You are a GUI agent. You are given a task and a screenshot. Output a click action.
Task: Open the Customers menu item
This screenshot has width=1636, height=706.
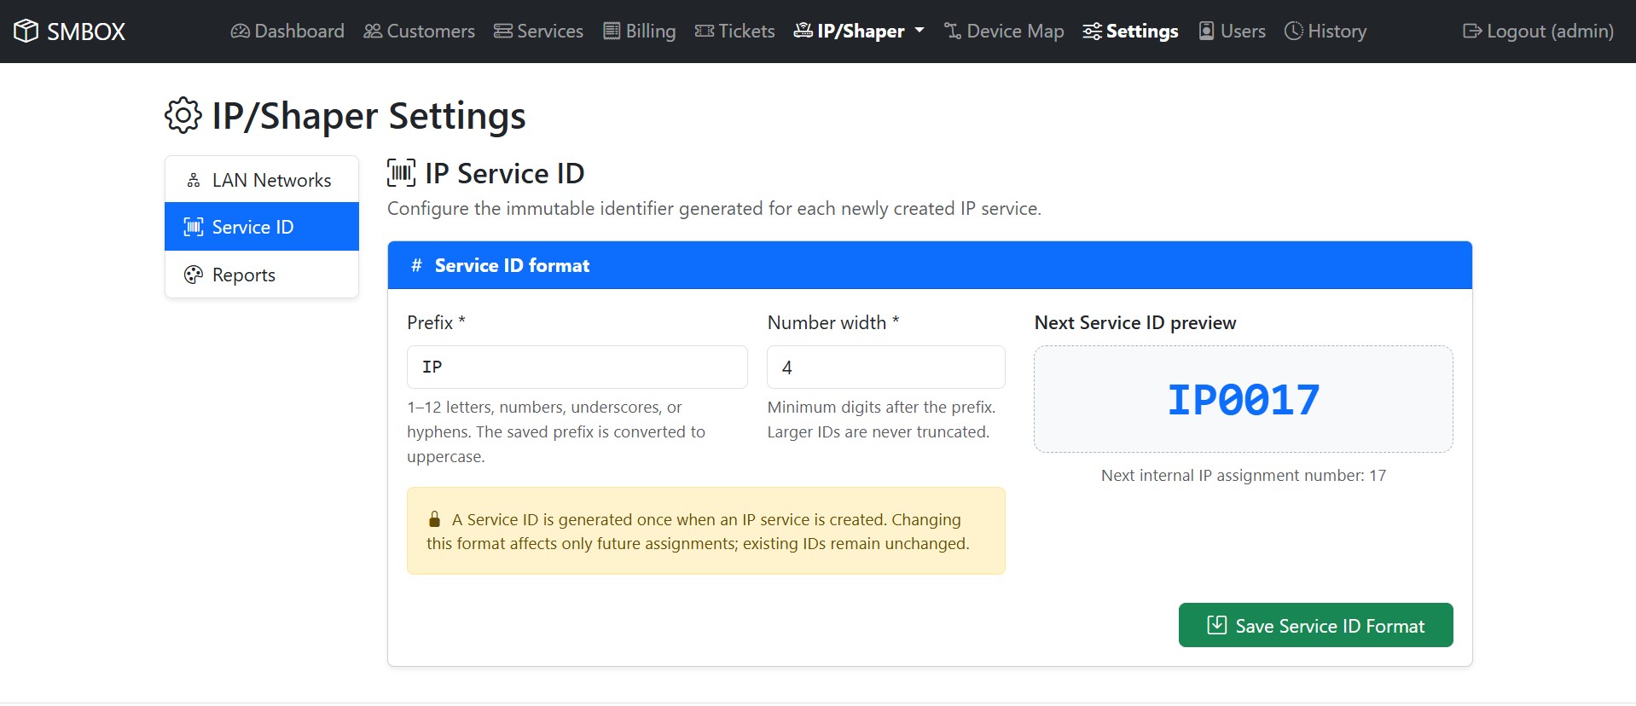point(419,31)
